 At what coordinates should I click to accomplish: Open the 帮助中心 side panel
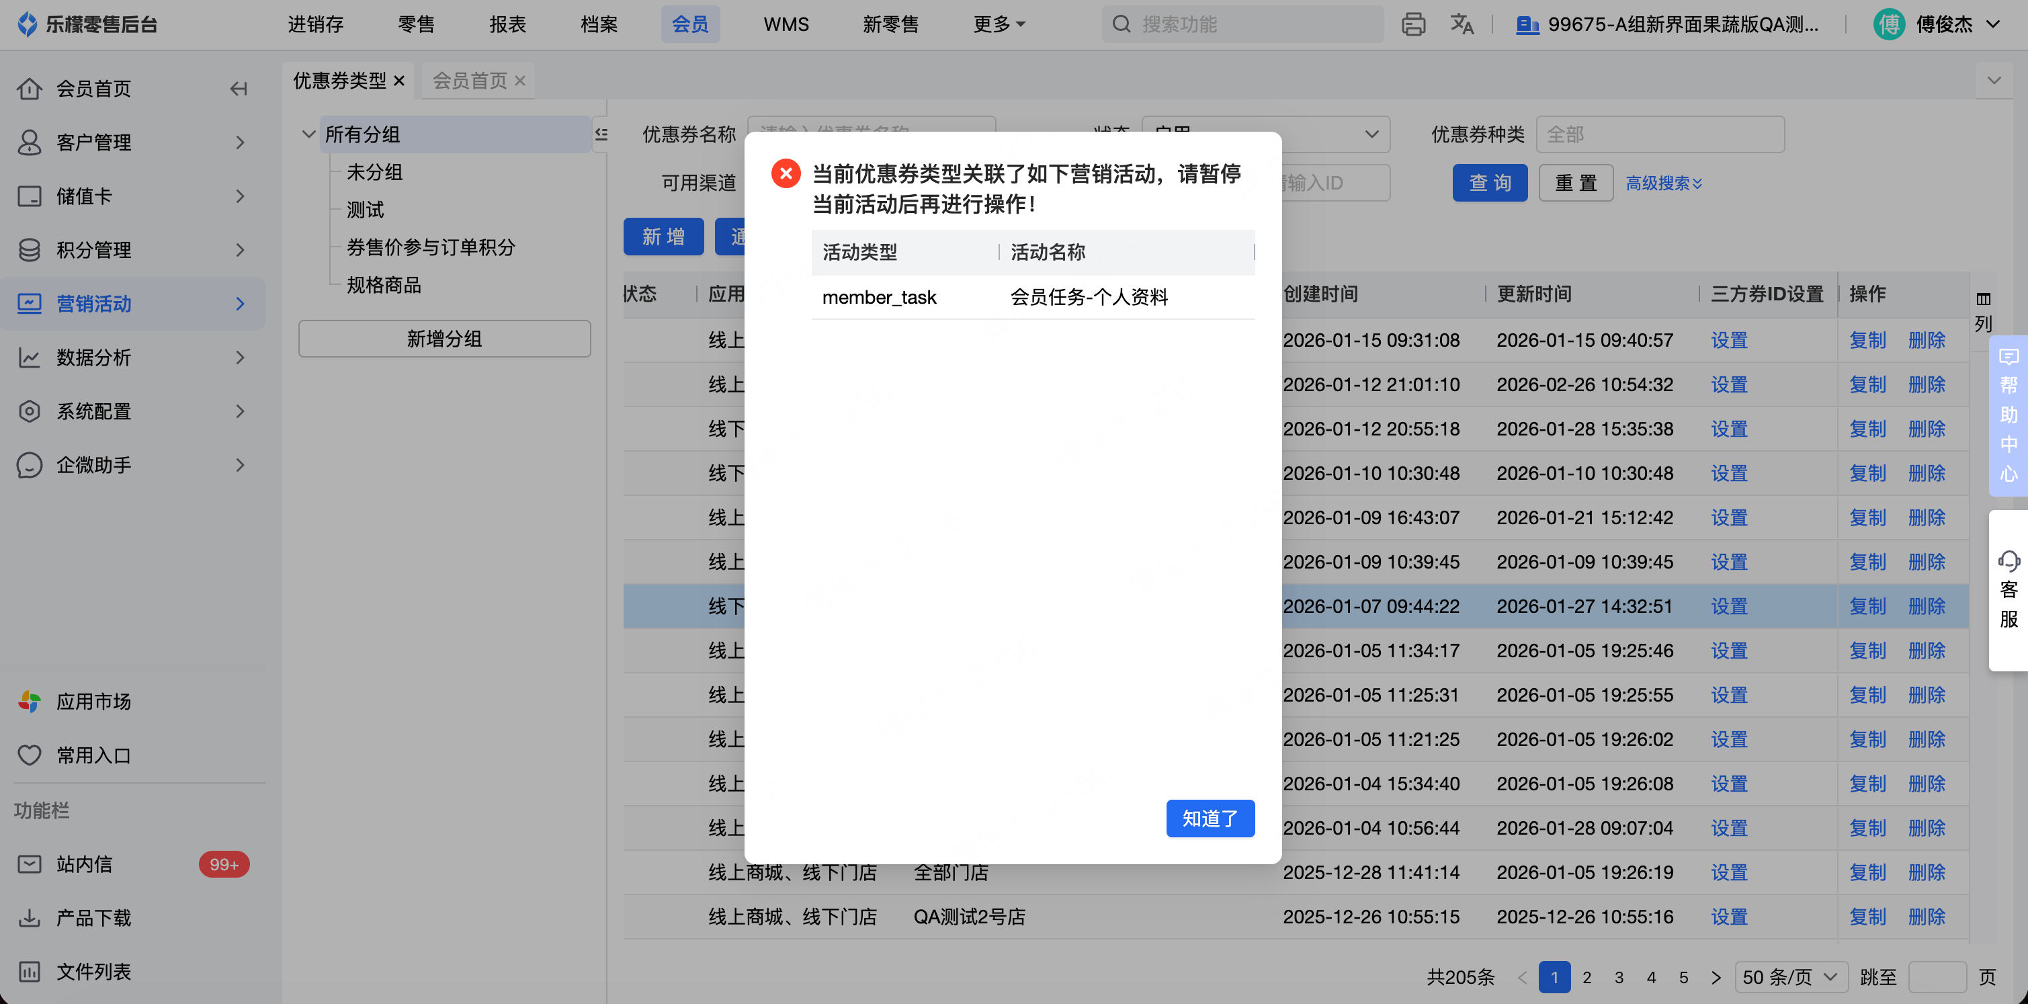coord(2009,415)
